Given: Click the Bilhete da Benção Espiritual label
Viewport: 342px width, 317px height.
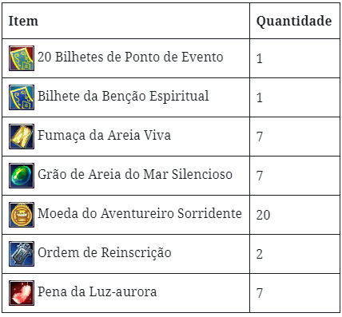Looking at the screenshot, I should pyautogui.click(x=123, y=97).
